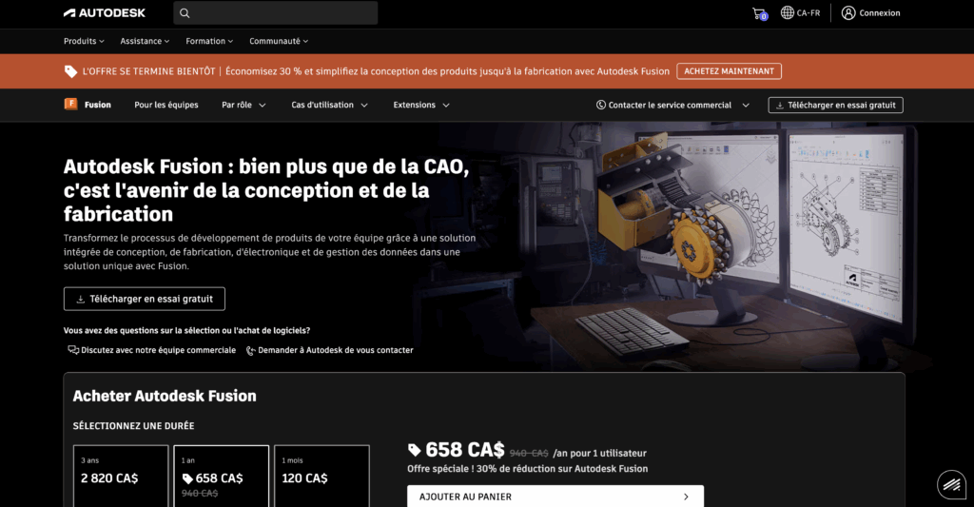Expand the Extensions dropdown

tap(421, 105)
